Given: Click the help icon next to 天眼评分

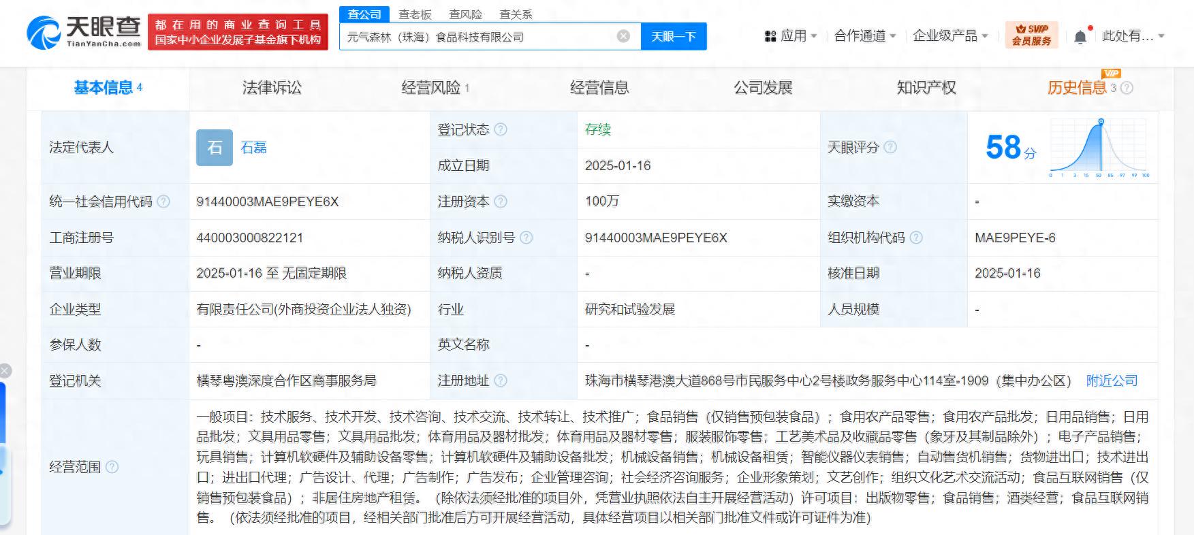Looking at the screenshot, I should pos(890,147).
